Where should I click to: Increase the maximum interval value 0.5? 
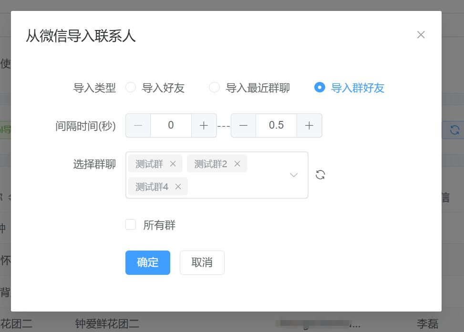coord(309,125)
